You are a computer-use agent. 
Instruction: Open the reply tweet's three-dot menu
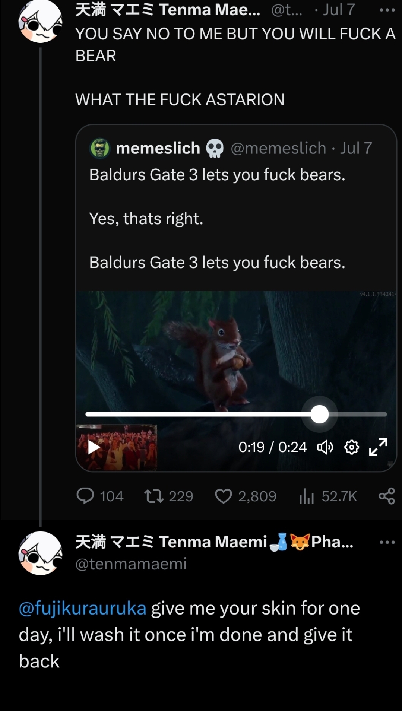point(387,542)
